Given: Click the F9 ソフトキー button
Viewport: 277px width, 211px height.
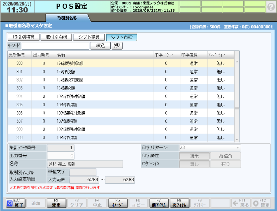Looking at the screenshot, I should pos(200,203).
